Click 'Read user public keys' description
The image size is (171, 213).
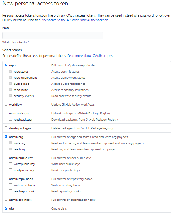(x=65, y=170)
